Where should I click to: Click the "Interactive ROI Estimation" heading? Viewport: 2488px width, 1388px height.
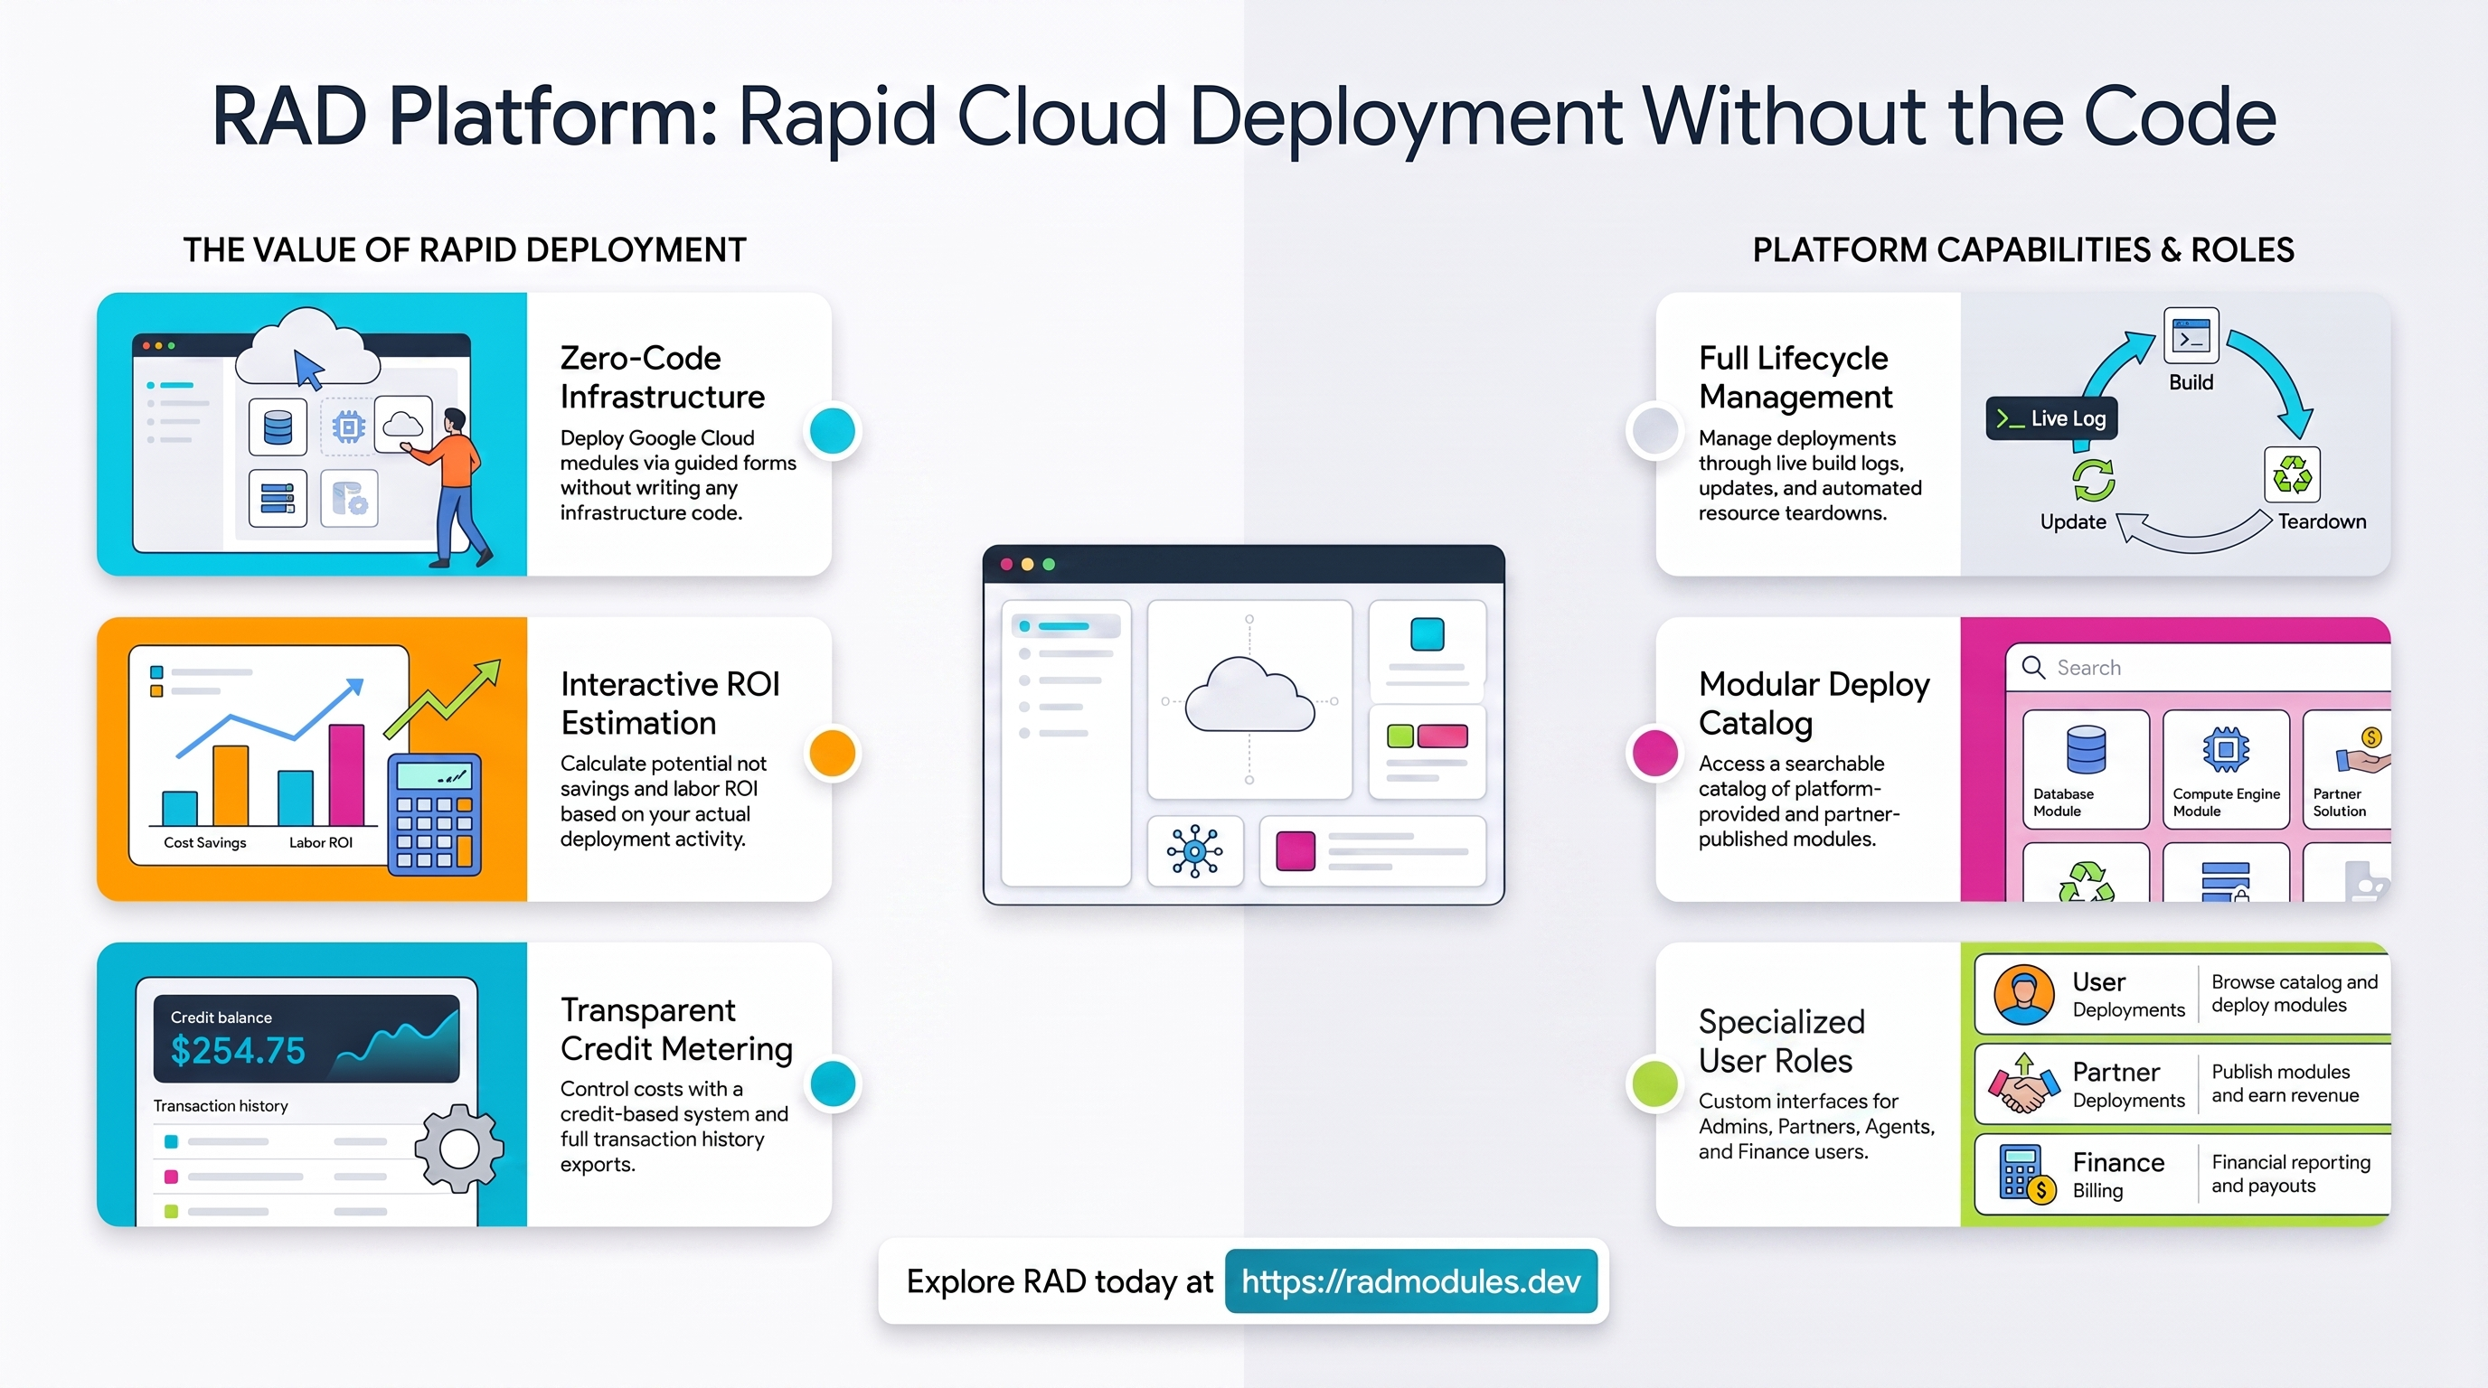[x=670, y=704]
